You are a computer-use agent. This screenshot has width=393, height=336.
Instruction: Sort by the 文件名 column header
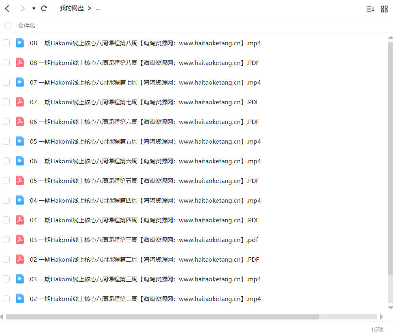tap(26, 26)
